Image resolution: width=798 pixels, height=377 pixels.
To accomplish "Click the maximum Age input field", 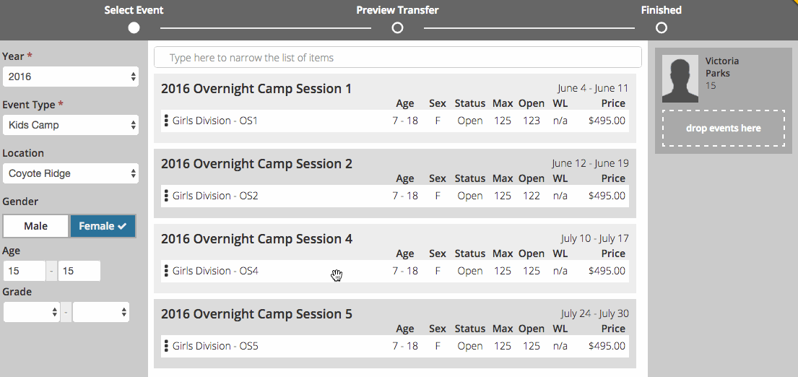I will 79,271.
